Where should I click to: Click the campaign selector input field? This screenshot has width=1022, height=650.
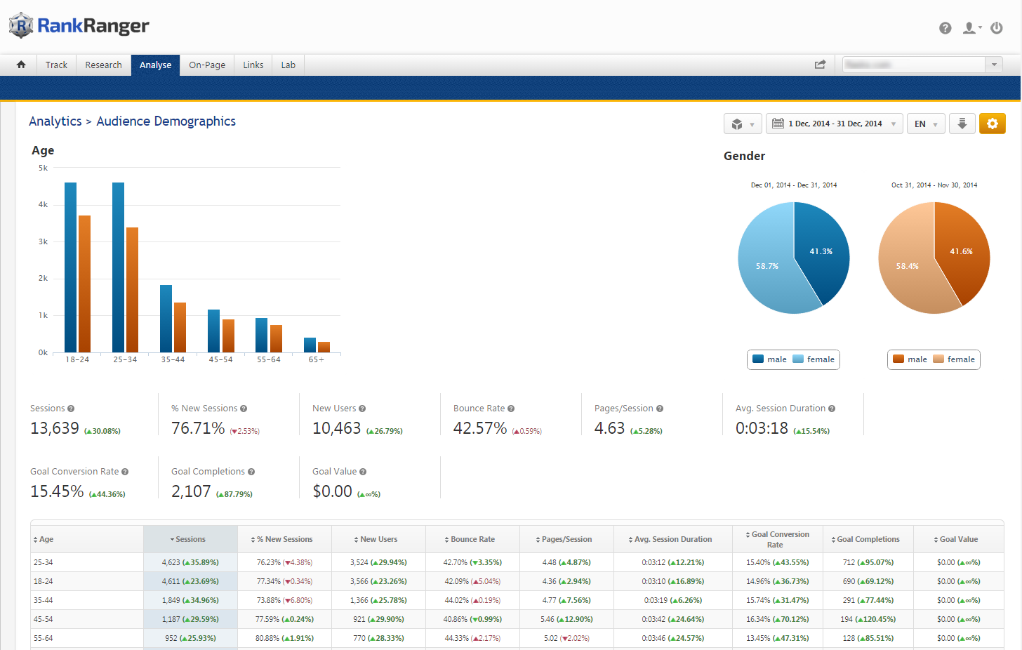[x=913, y=65]
